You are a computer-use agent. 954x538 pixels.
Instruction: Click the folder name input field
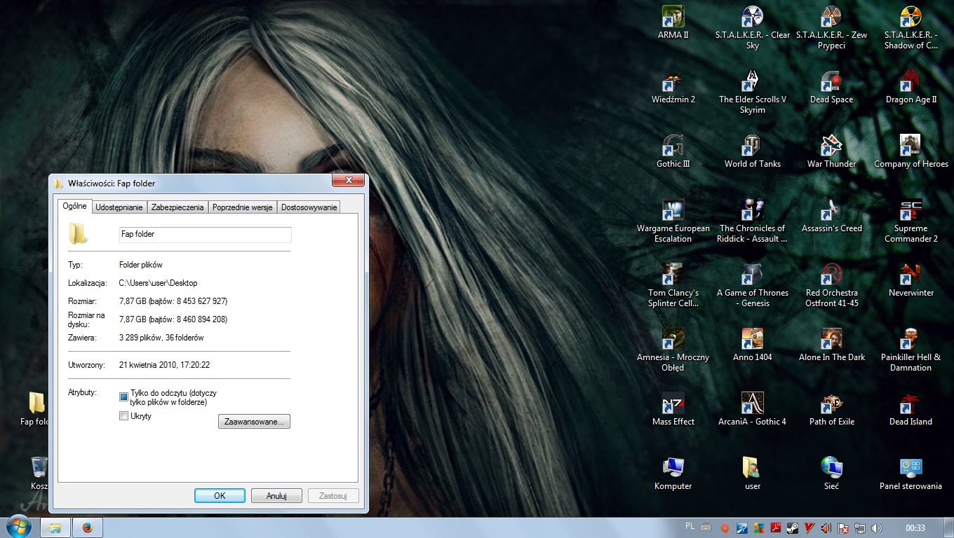(205, 234)
